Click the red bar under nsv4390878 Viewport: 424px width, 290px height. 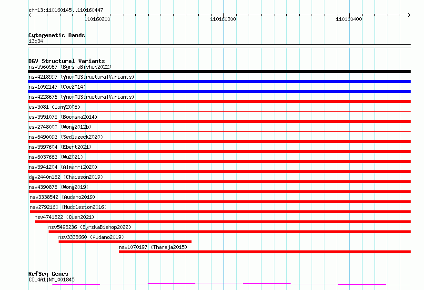click(219, 192)
